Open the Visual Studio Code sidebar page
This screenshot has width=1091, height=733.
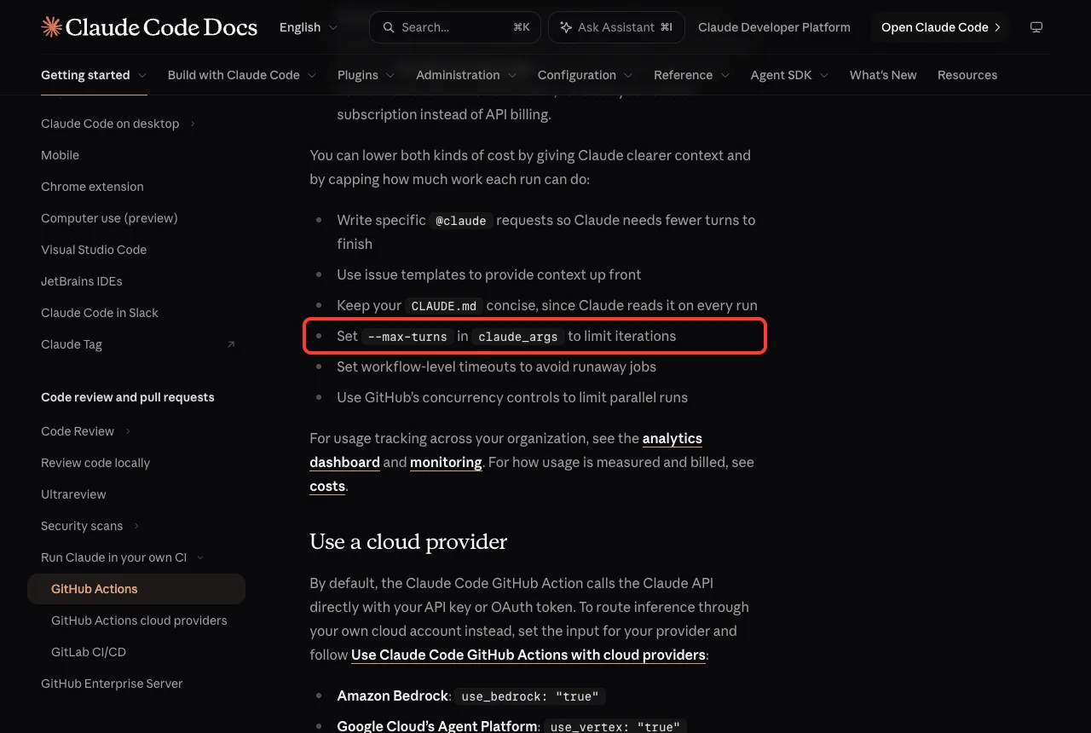94,250
